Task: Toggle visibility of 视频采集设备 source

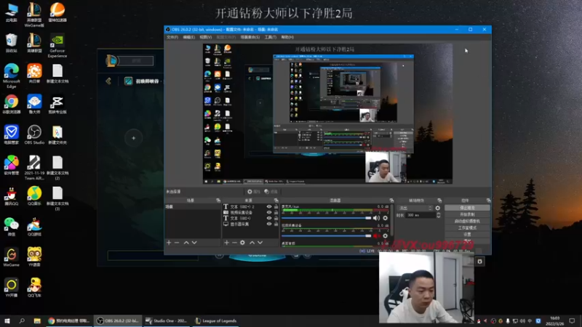Action: point(269,212)
